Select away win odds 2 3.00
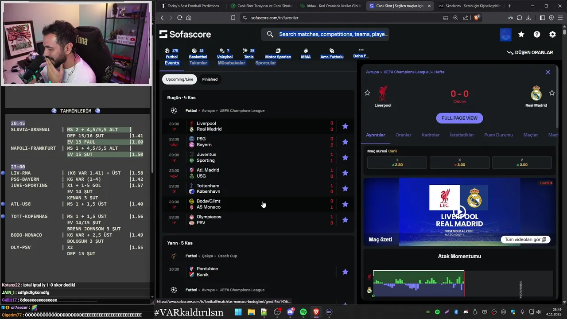The height and width of the screenshot is (319, 567). [522, 162]
